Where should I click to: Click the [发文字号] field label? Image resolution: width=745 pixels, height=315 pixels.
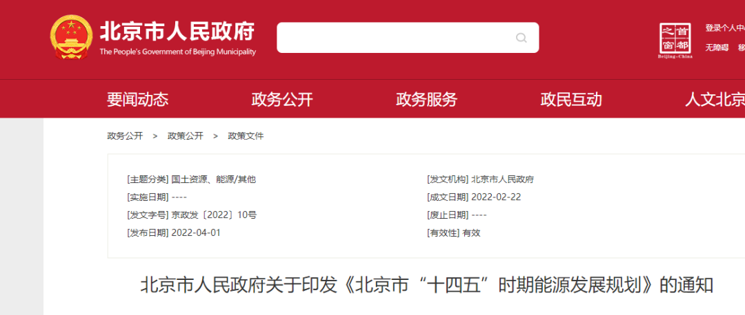[148, 215]
